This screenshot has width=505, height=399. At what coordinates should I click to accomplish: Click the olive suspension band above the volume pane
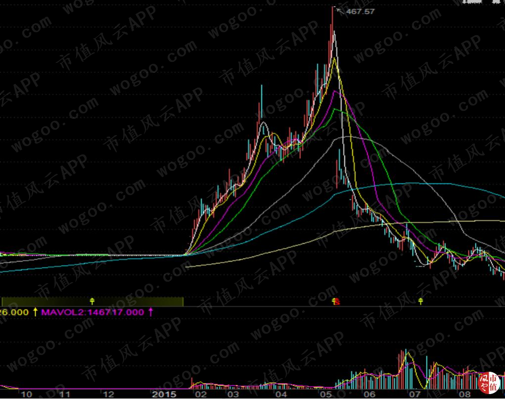(92, 301)
